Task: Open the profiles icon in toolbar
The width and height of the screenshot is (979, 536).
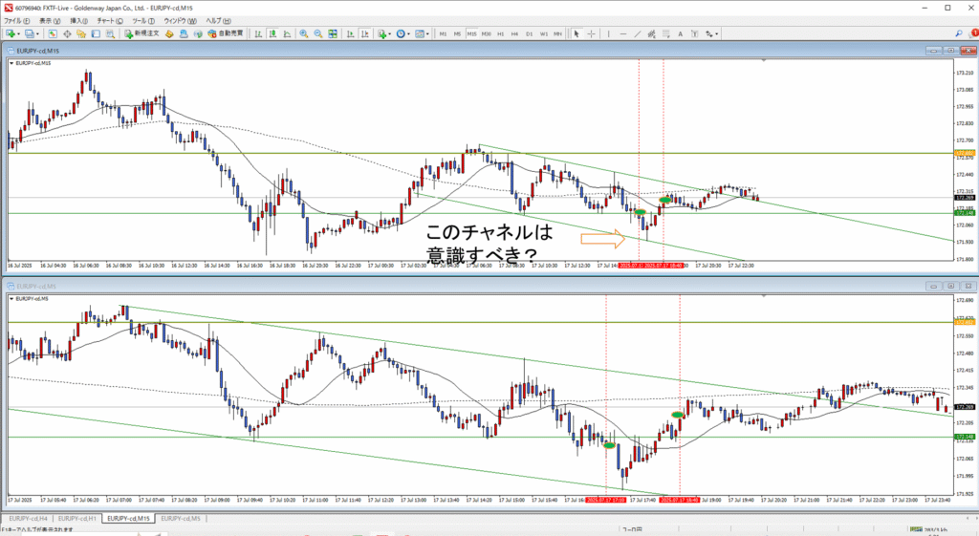Action: point(30,33)
